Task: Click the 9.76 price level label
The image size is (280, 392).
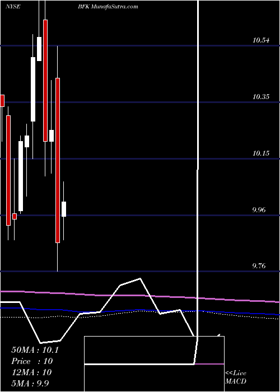Action: (259, 266)
